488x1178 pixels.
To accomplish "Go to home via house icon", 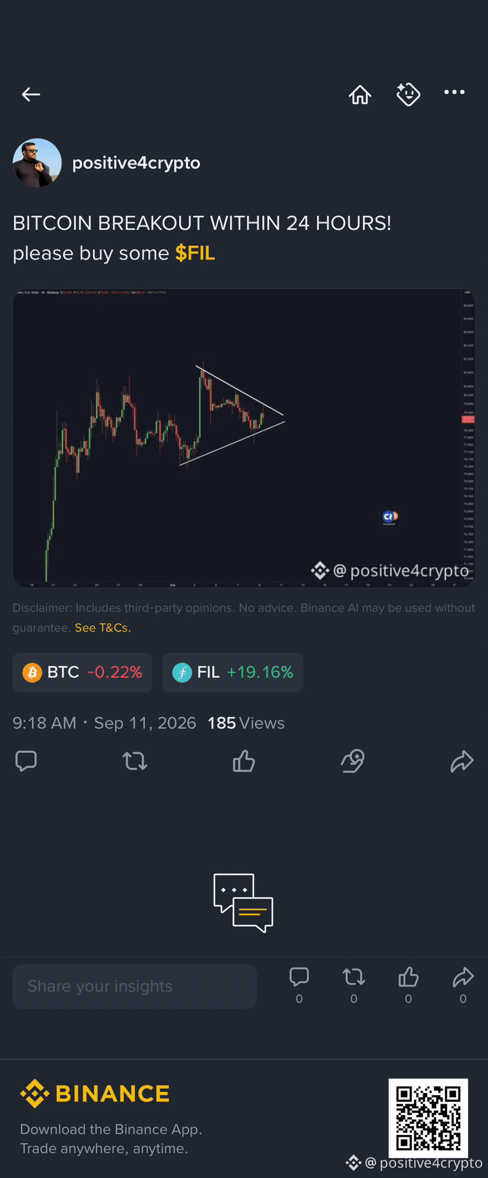I will (360, 94).
